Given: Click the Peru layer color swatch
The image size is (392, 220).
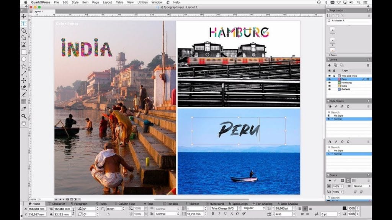Looking at the screenshot, I should pos(339,79).
